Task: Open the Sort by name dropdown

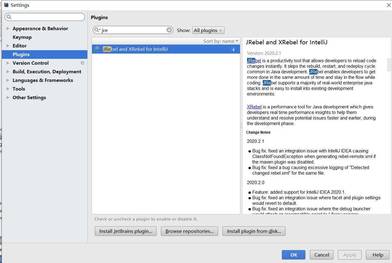Action: pyautogui.click(x=221, y=41)
